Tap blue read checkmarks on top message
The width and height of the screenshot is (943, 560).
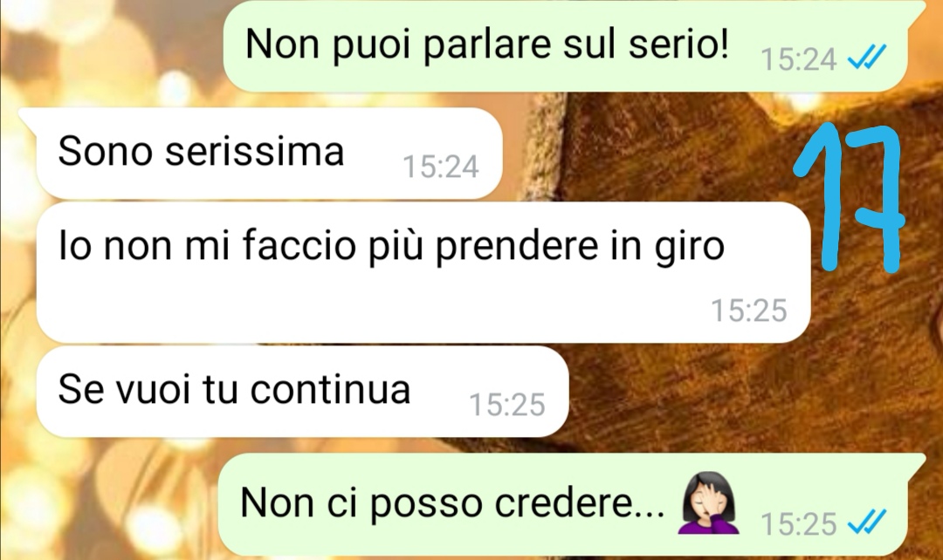point(866,58)
